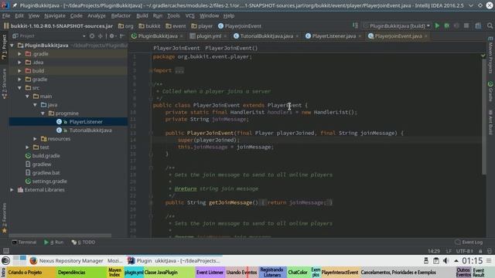
Task: Open the Refactor menu
Action: tap(121, 15)
